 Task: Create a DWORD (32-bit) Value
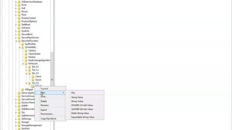(85, 105)
